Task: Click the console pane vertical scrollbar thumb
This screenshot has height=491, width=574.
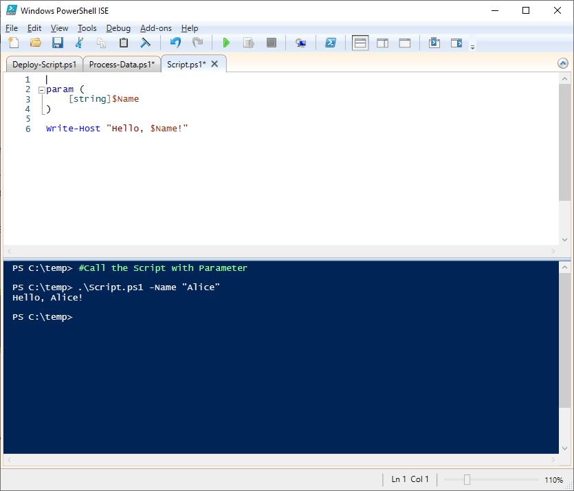Action: pos(564,340)
